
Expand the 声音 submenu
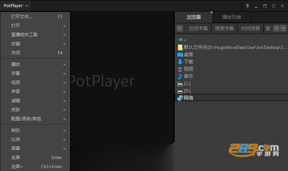point(35,91)
